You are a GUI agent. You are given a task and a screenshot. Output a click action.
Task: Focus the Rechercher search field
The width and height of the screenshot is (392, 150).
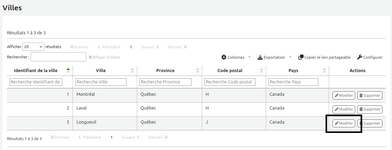(x=58, y=57)
